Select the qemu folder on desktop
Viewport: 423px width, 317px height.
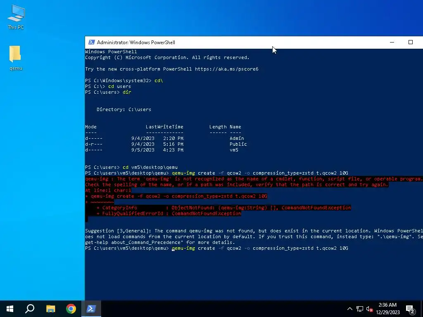16,58
